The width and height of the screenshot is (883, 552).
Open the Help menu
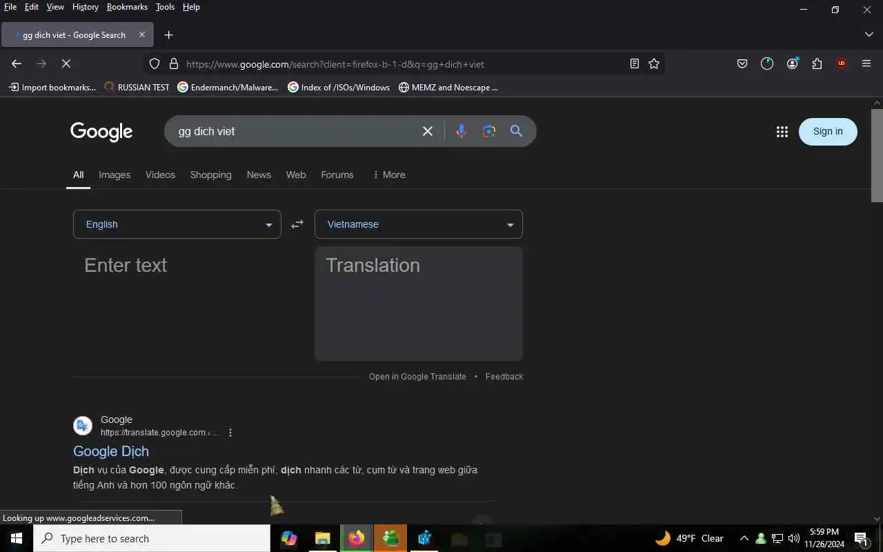click(191, 7)
